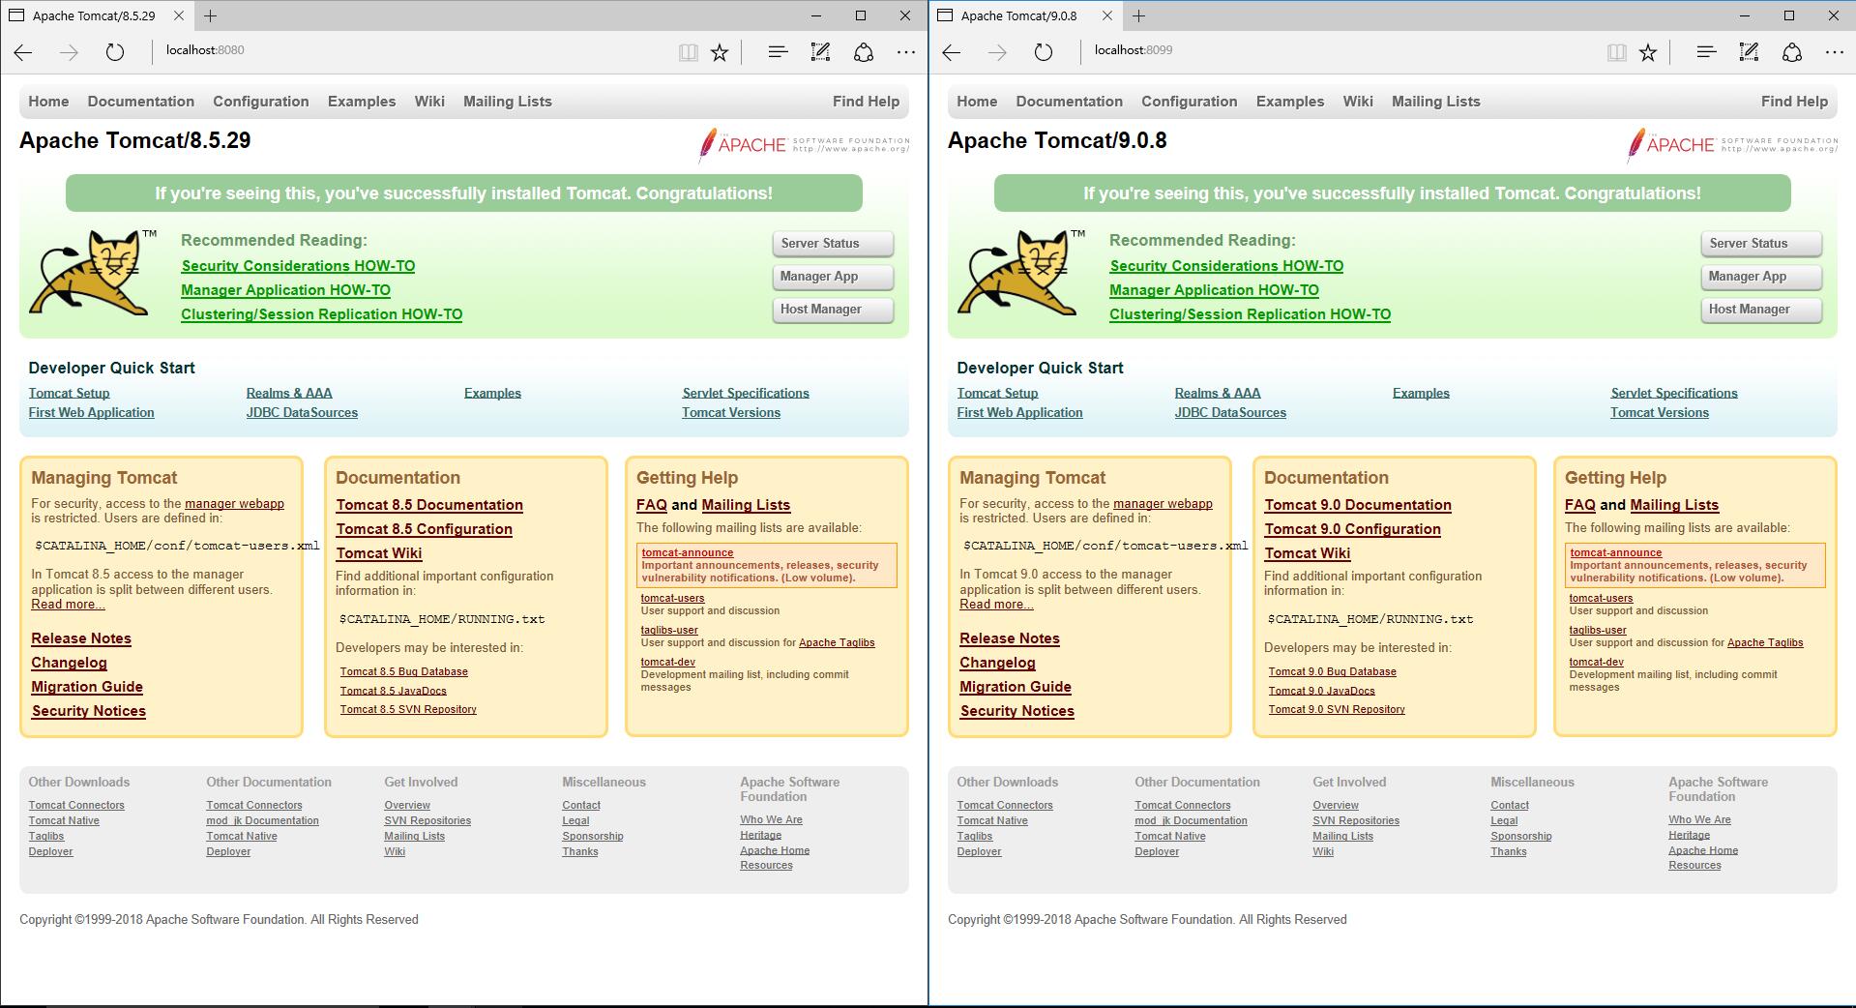Screen dimensions: 1856x1008
Task: Open Tomcat 9.0 SVN Repository link
Action: click(1337, 709)
